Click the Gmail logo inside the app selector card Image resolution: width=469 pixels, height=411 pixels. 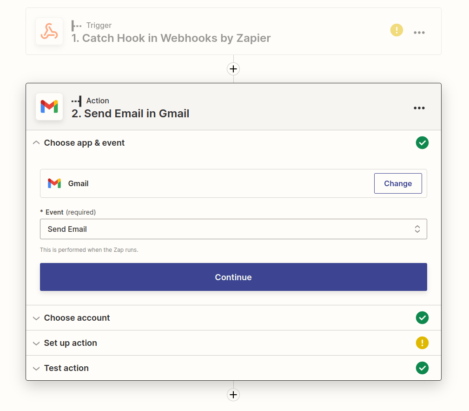coord(54,183)
